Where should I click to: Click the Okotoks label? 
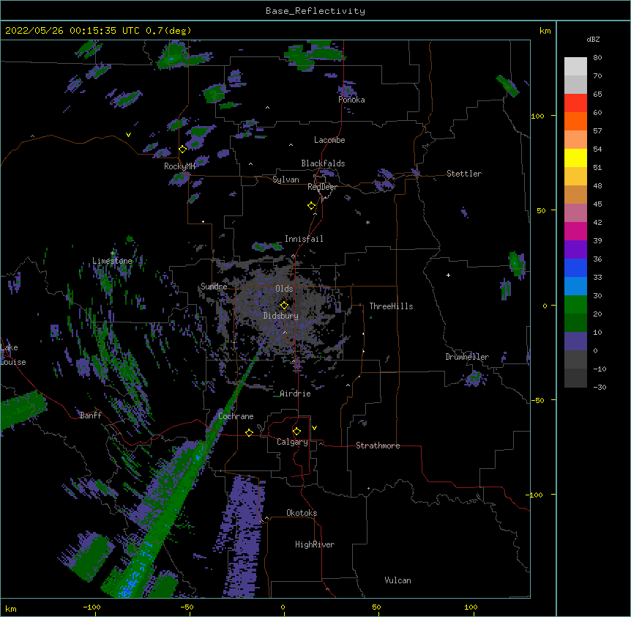(x=302, y=513)
